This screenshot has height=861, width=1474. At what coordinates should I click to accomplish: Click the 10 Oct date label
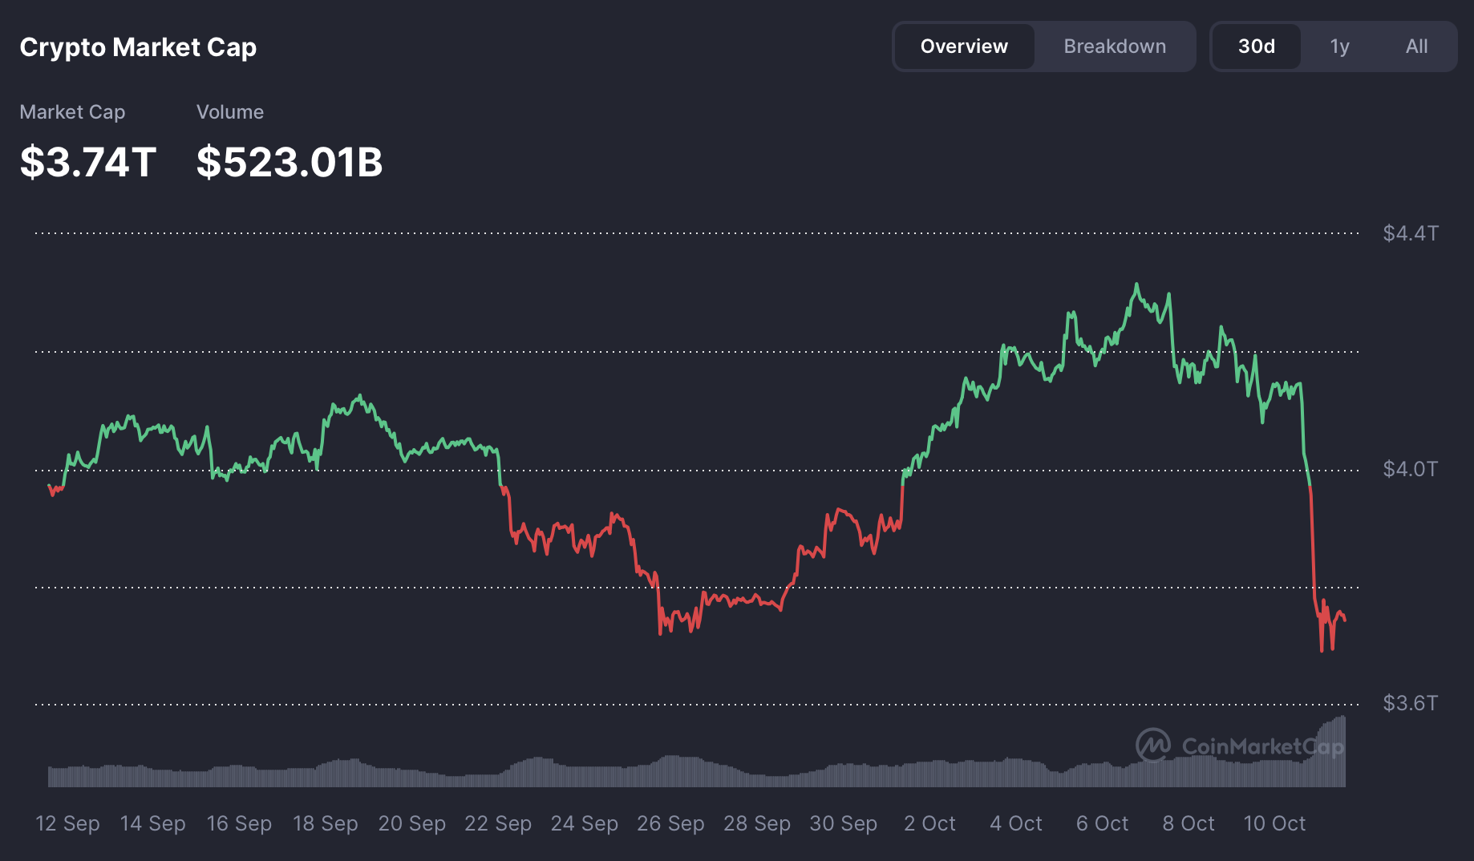[x=1274, y=823]
